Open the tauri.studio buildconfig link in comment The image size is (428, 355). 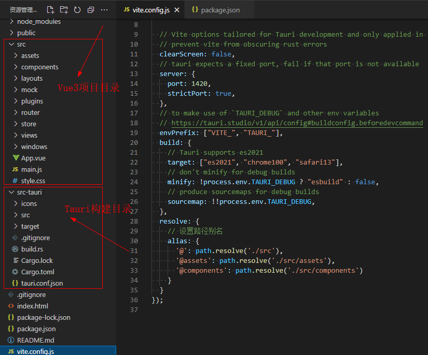pyautogui.click(x=297, y=123)
